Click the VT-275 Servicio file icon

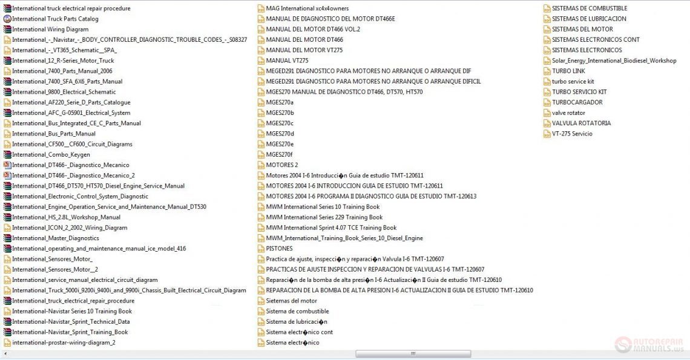[548, 134]
